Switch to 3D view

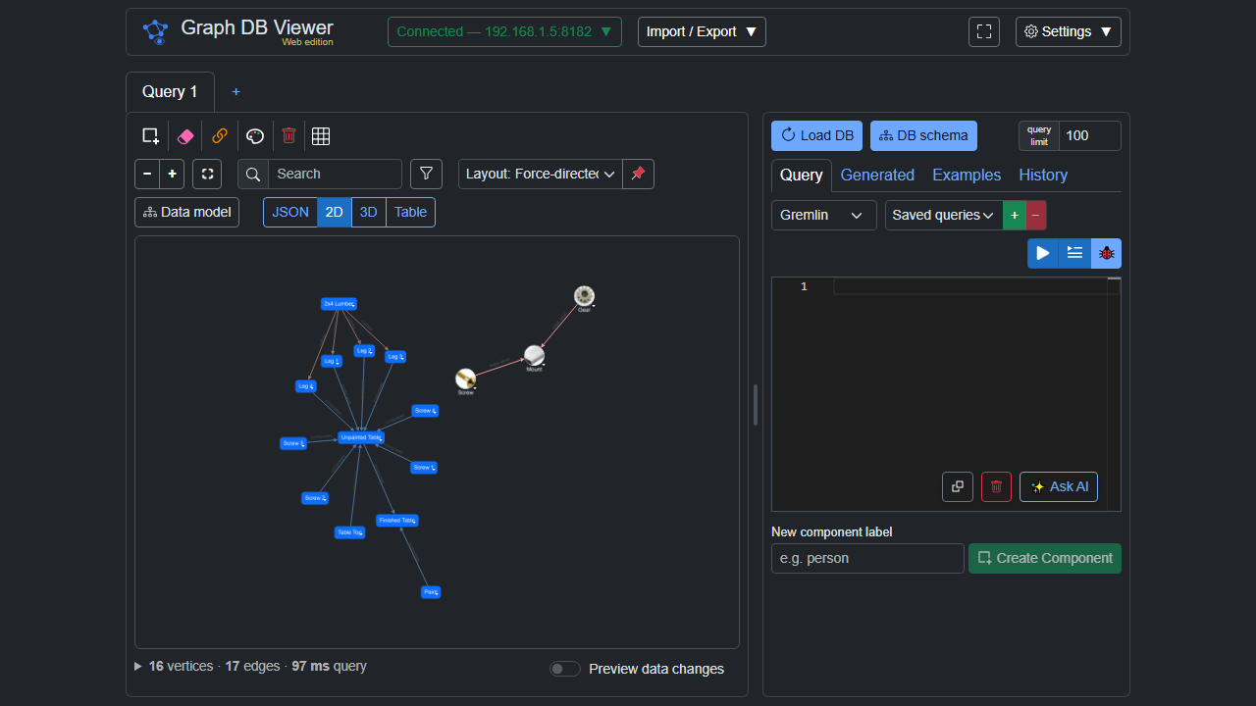pyautogui.click(x=369, y=212)
